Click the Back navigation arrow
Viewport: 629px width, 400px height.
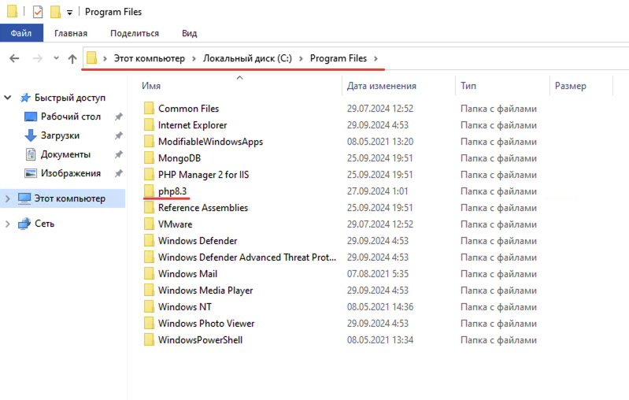pyautogui.click(x=14, y=58)
